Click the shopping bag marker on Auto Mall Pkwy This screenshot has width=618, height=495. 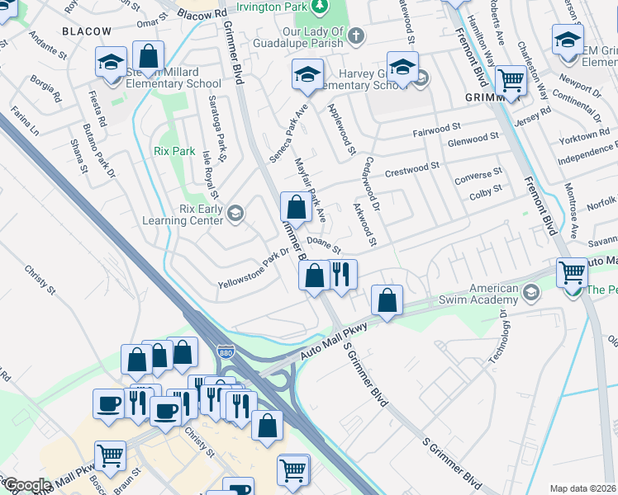point(387,300)
